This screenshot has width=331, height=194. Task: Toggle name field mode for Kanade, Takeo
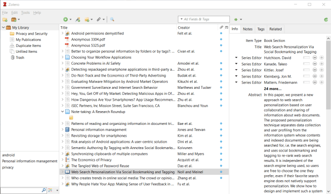click(x=306, y=64)
